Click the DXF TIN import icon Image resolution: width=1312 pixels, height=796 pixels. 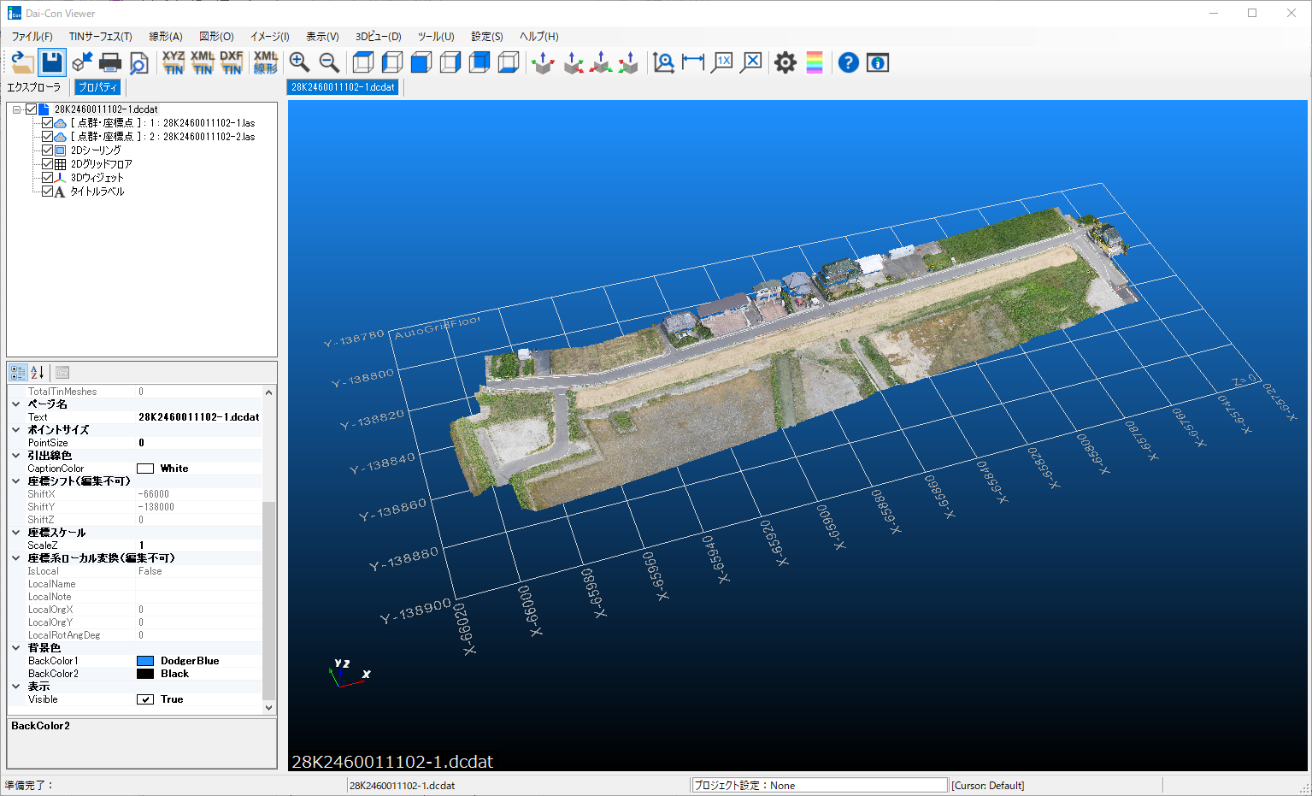(232, 62)
